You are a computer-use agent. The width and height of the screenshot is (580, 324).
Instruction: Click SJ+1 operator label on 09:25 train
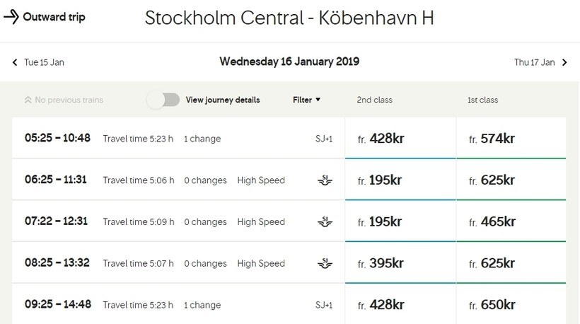click(x=324, y=306)
